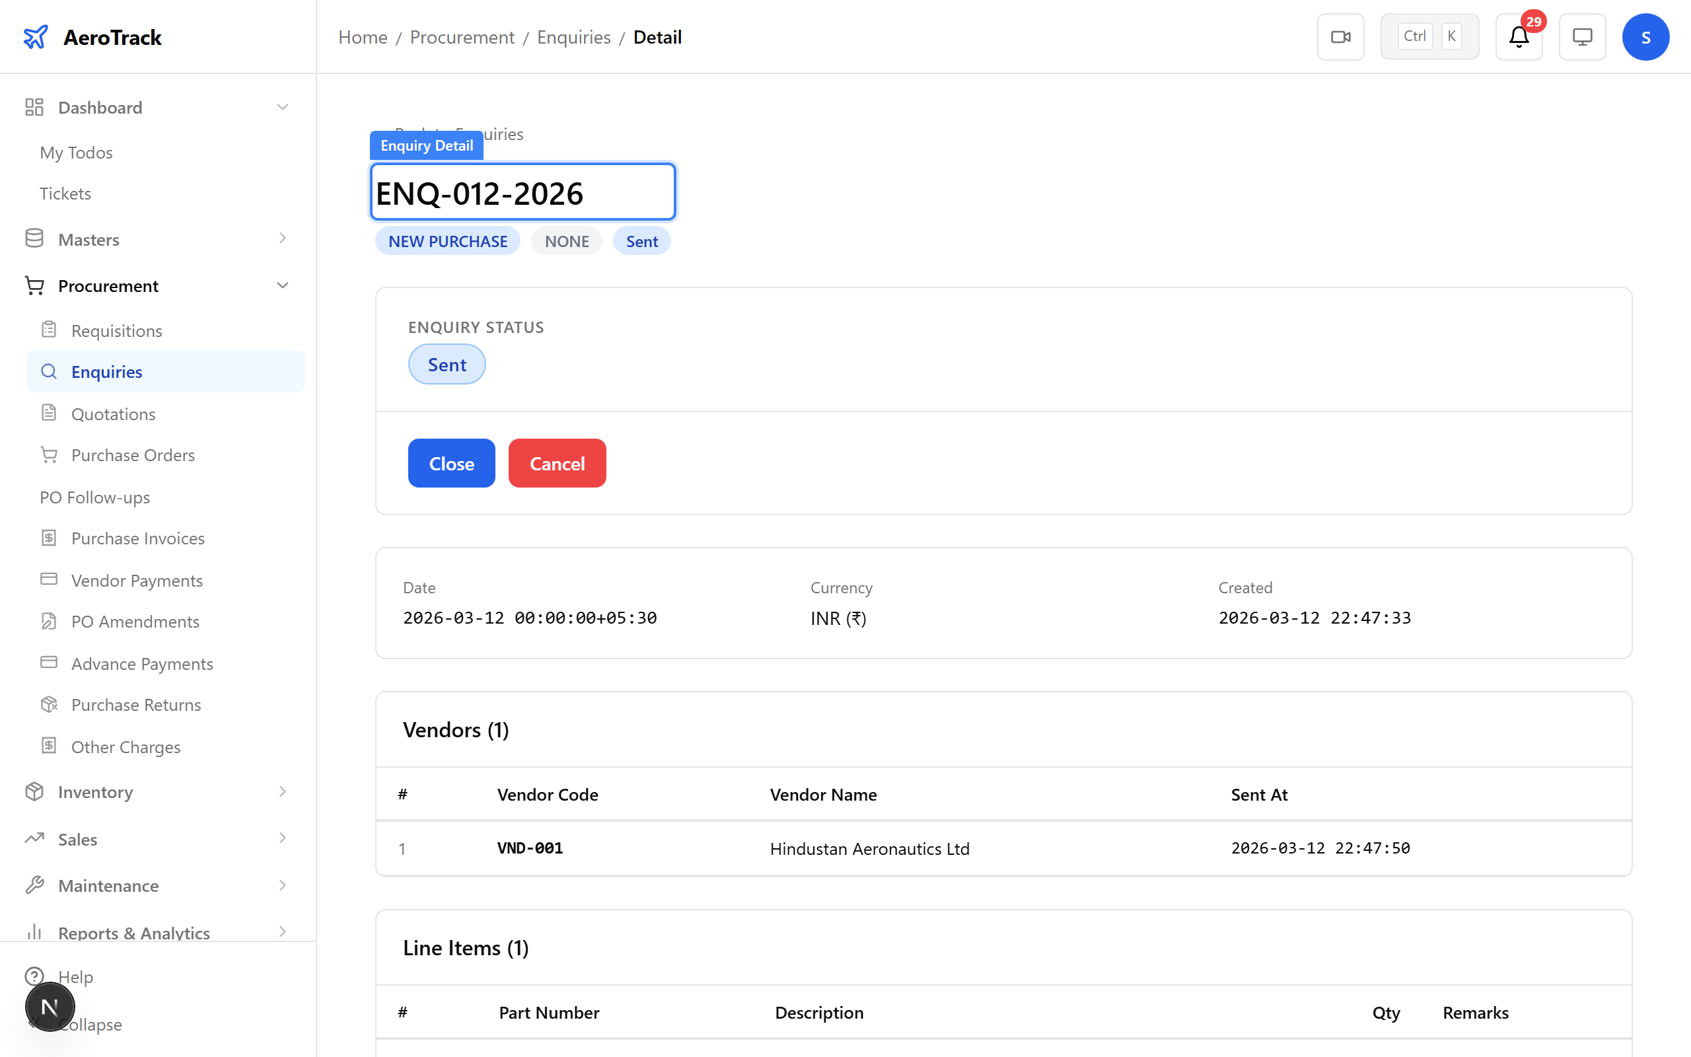Click the Help question mark icon
The height and width of the screenshot is (1057, 1691).
34,976
